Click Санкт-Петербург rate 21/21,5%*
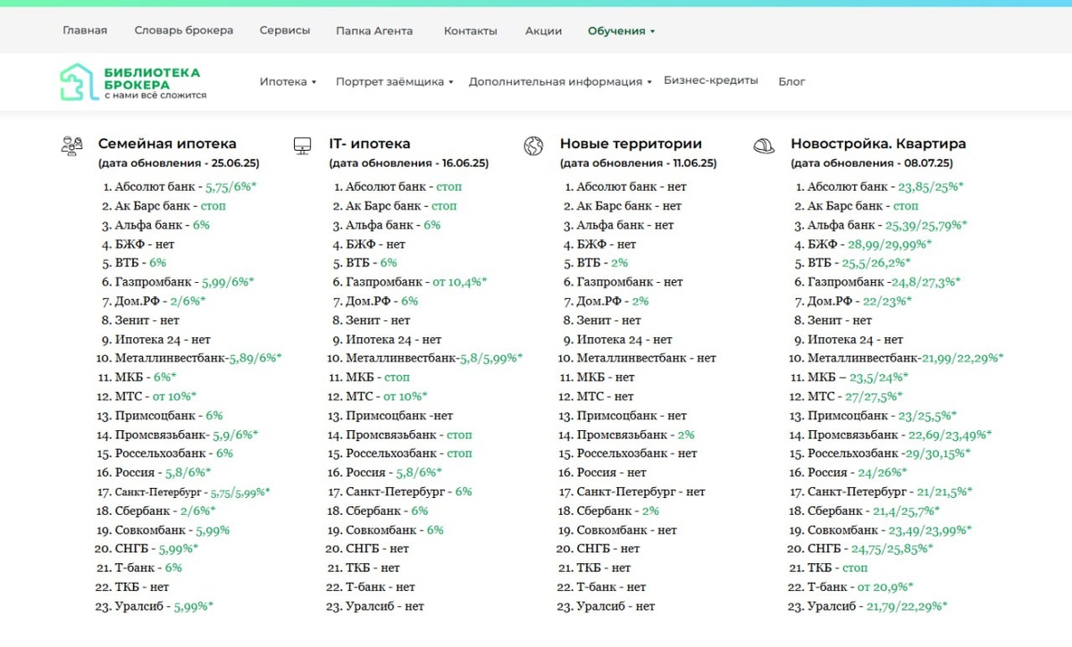1072x647 pixels. 942,492
